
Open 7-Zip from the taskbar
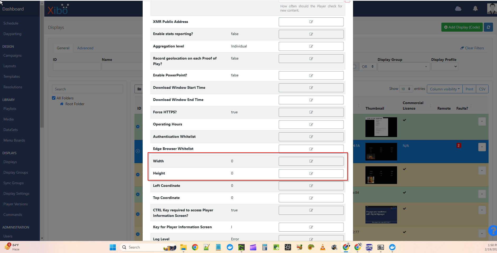(x=380, y=247)
